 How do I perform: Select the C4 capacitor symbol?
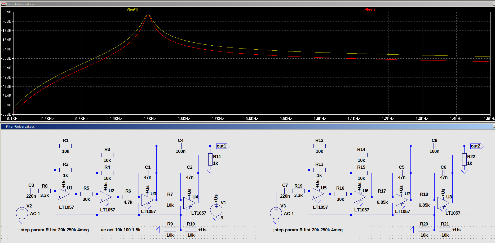180,146
